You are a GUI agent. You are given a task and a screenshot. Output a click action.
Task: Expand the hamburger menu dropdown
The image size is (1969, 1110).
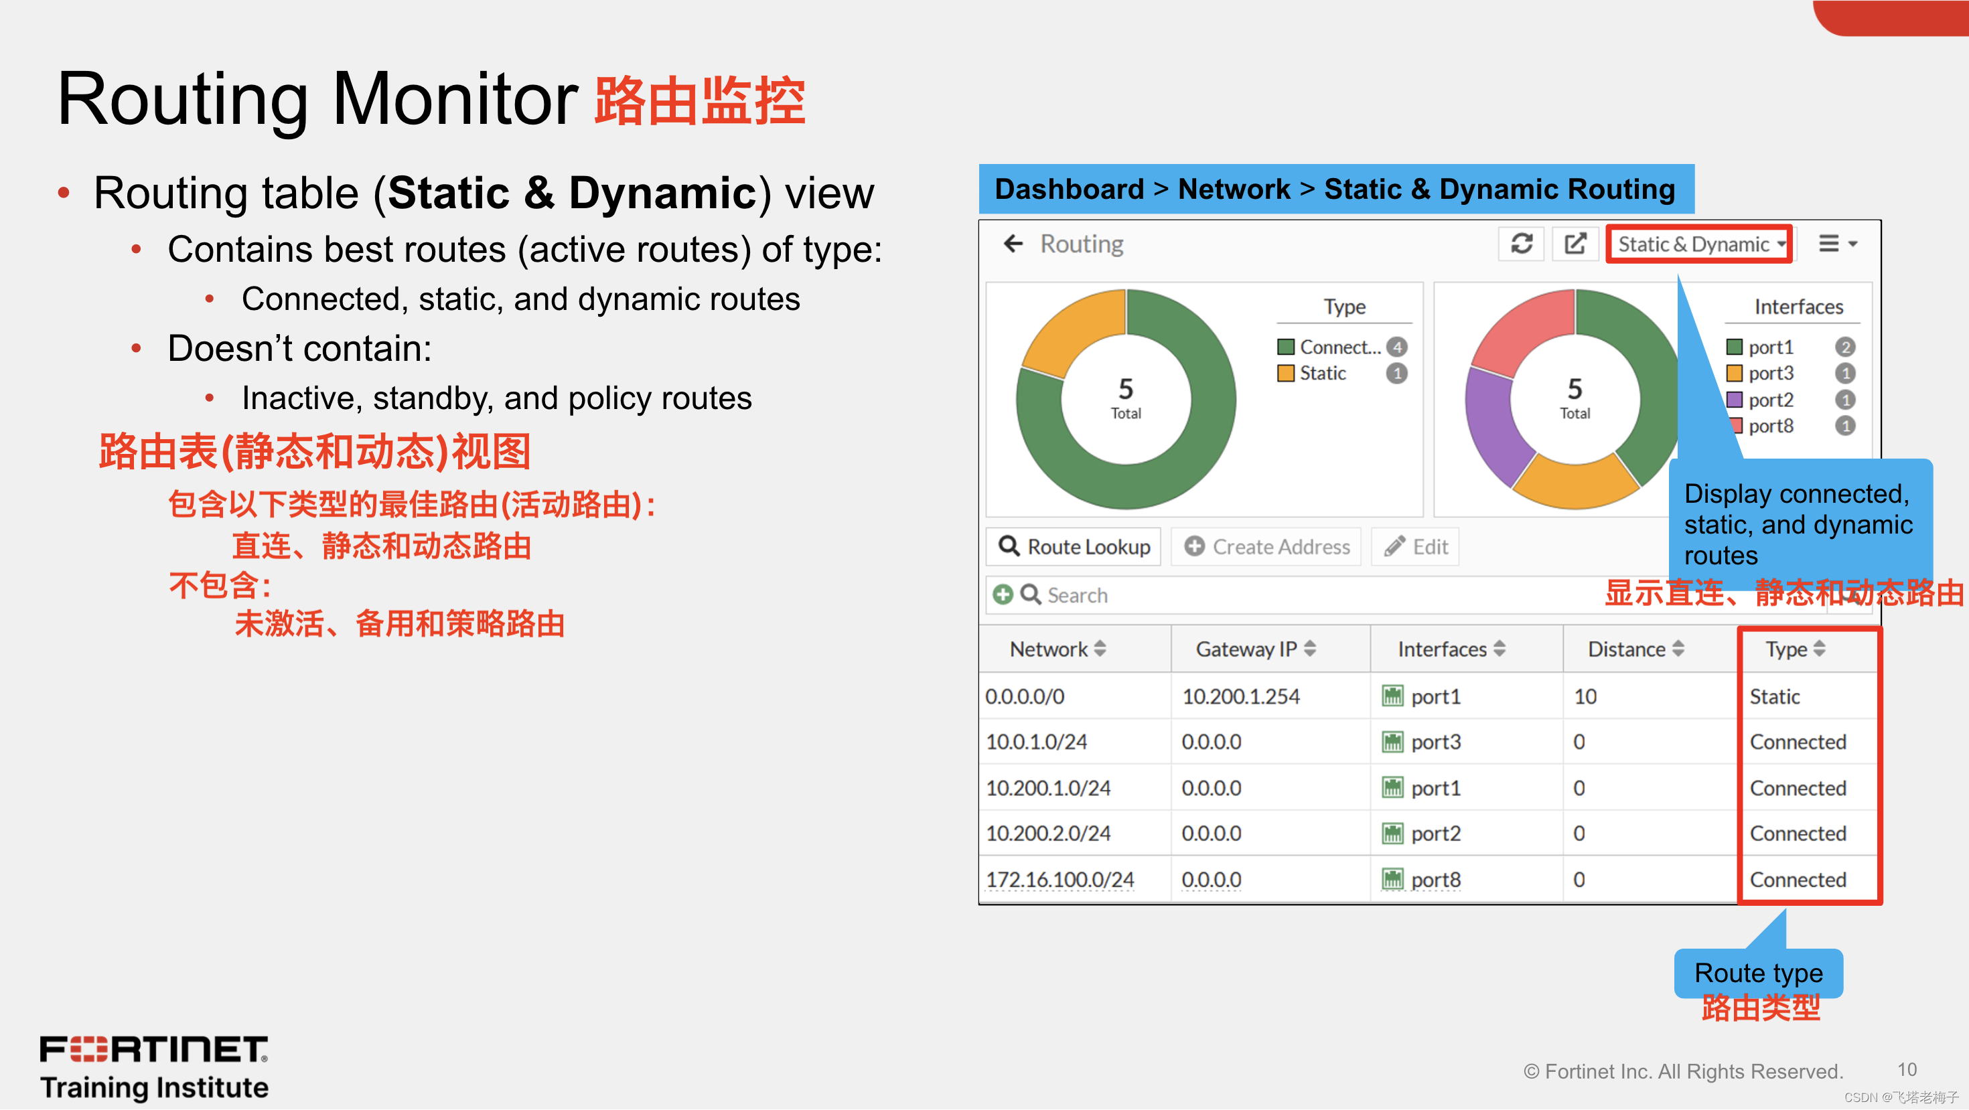click(1836, 244)
